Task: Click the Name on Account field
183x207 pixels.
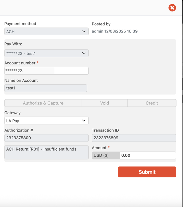Action: (x=46, y=88)
